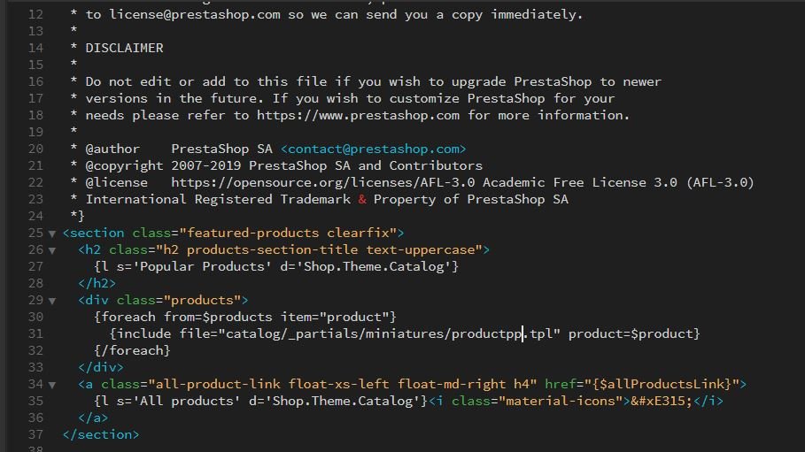Click the opensource.org AFL-3.0 license URL

pos(322,182)
